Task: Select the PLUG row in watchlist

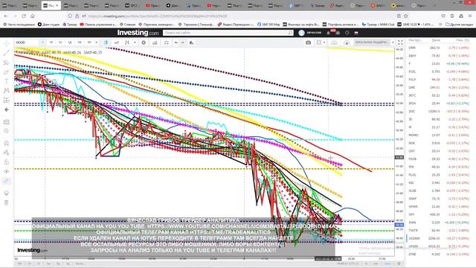Action: (x=439, y=175)
